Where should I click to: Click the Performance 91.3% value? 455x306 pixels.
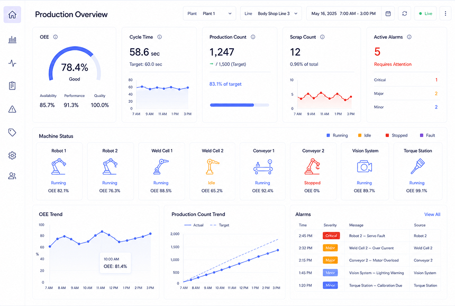(71, 105)
